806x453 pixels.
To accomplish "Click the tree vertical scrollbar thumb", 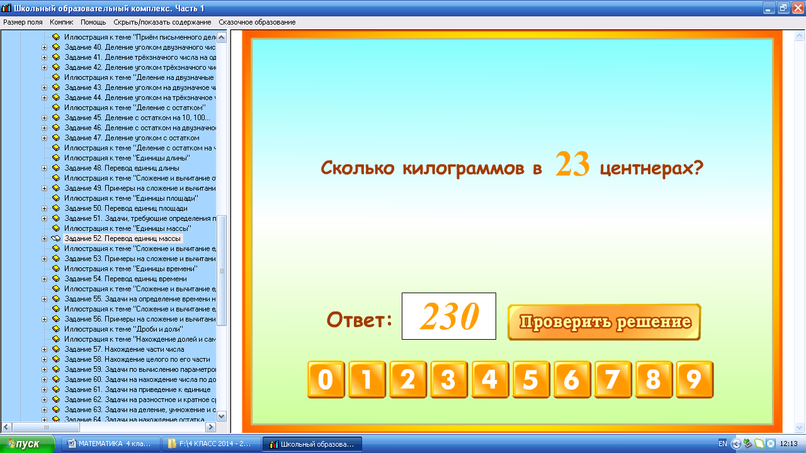I will (221, 270).
